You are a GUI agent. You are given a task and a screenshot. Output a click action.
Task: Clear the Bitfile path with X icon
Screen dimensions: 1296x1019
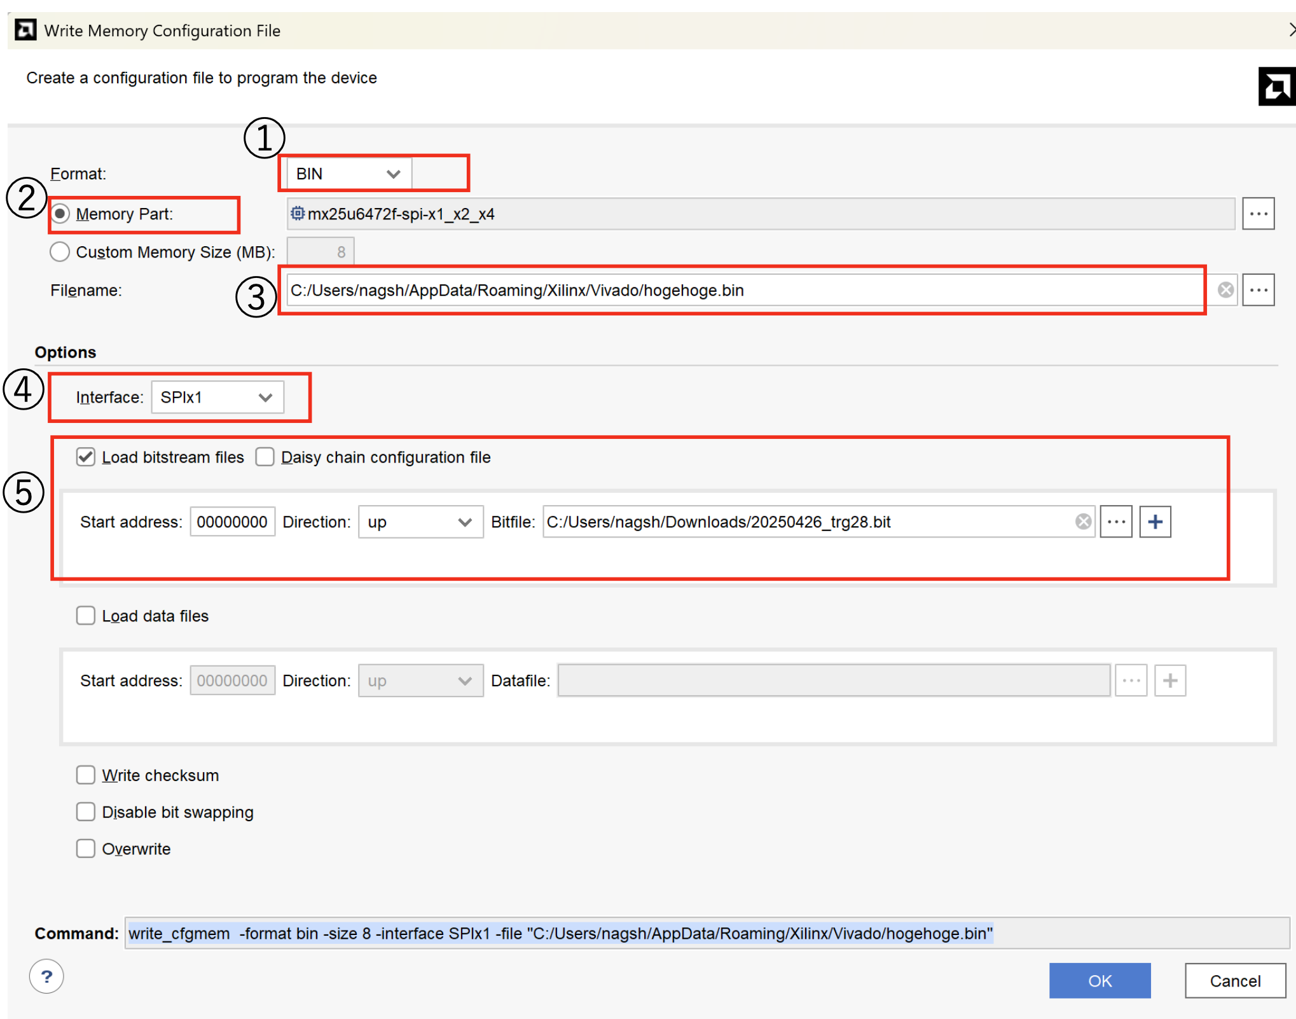[1083, 522]
